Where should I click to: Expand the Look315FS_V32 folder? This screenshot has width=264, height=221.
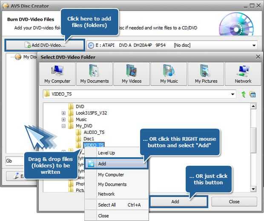[x=63, y=113]
